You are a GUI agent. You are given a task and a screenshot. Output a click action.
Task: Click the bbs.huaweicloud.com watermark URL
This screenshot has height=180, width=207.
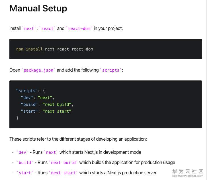click(x=188, y=176)
